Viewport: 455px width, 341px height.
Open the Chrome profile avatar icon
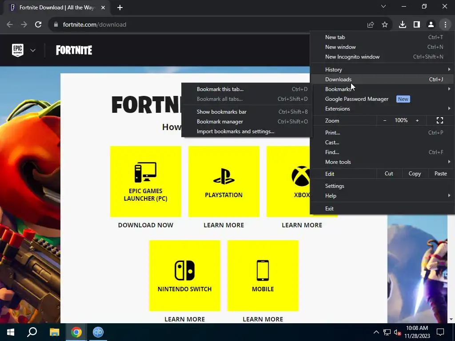(x=431, y=25)
